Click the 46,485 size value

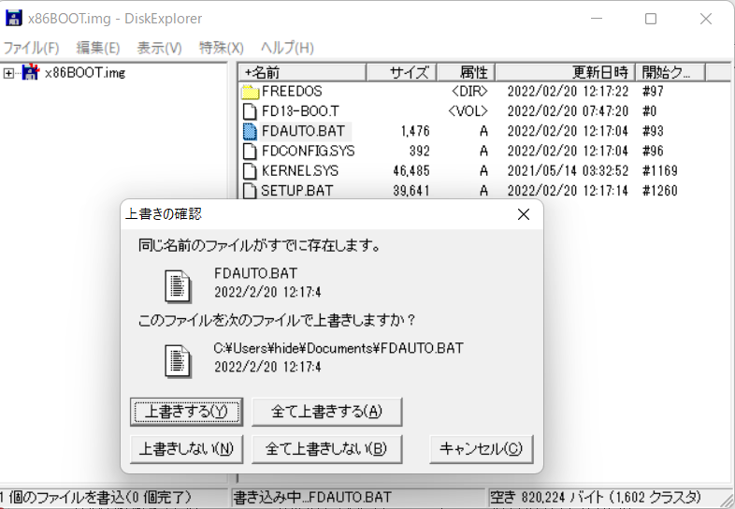(411, 171)
